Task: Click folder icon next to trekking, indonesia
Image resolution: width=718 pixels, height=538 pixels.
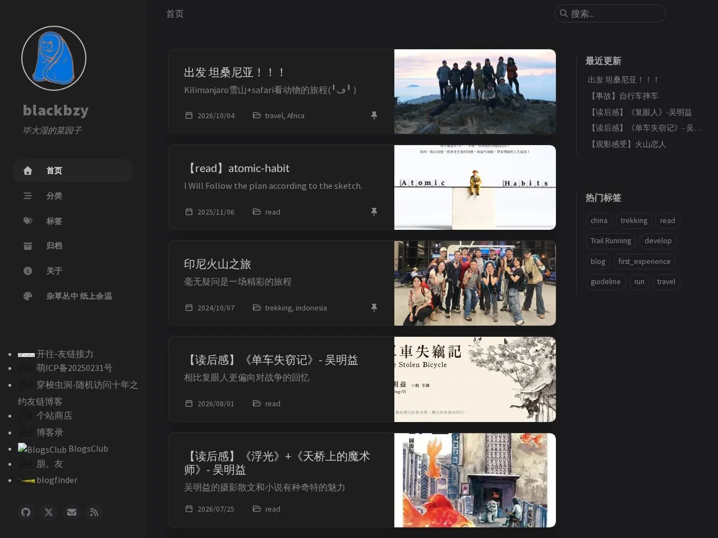Action: 256,308
